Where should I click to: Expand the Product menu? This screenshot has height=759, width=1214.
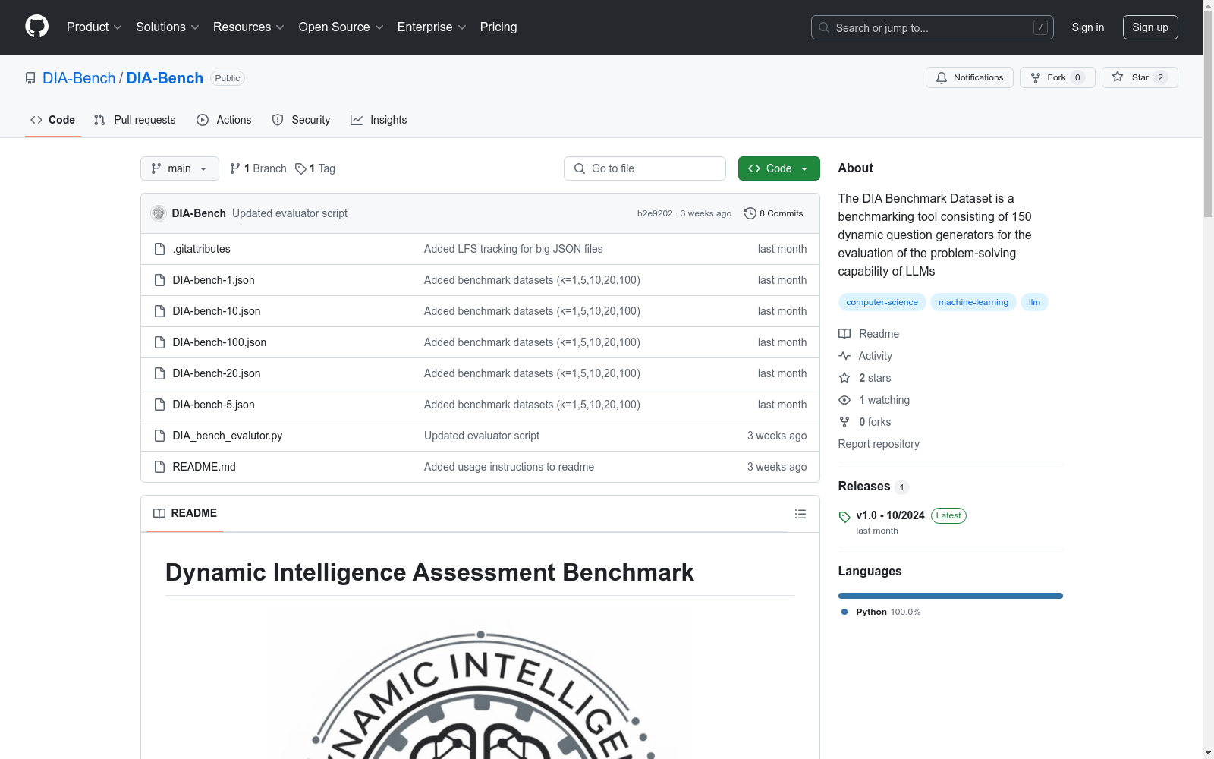[94, 27]
